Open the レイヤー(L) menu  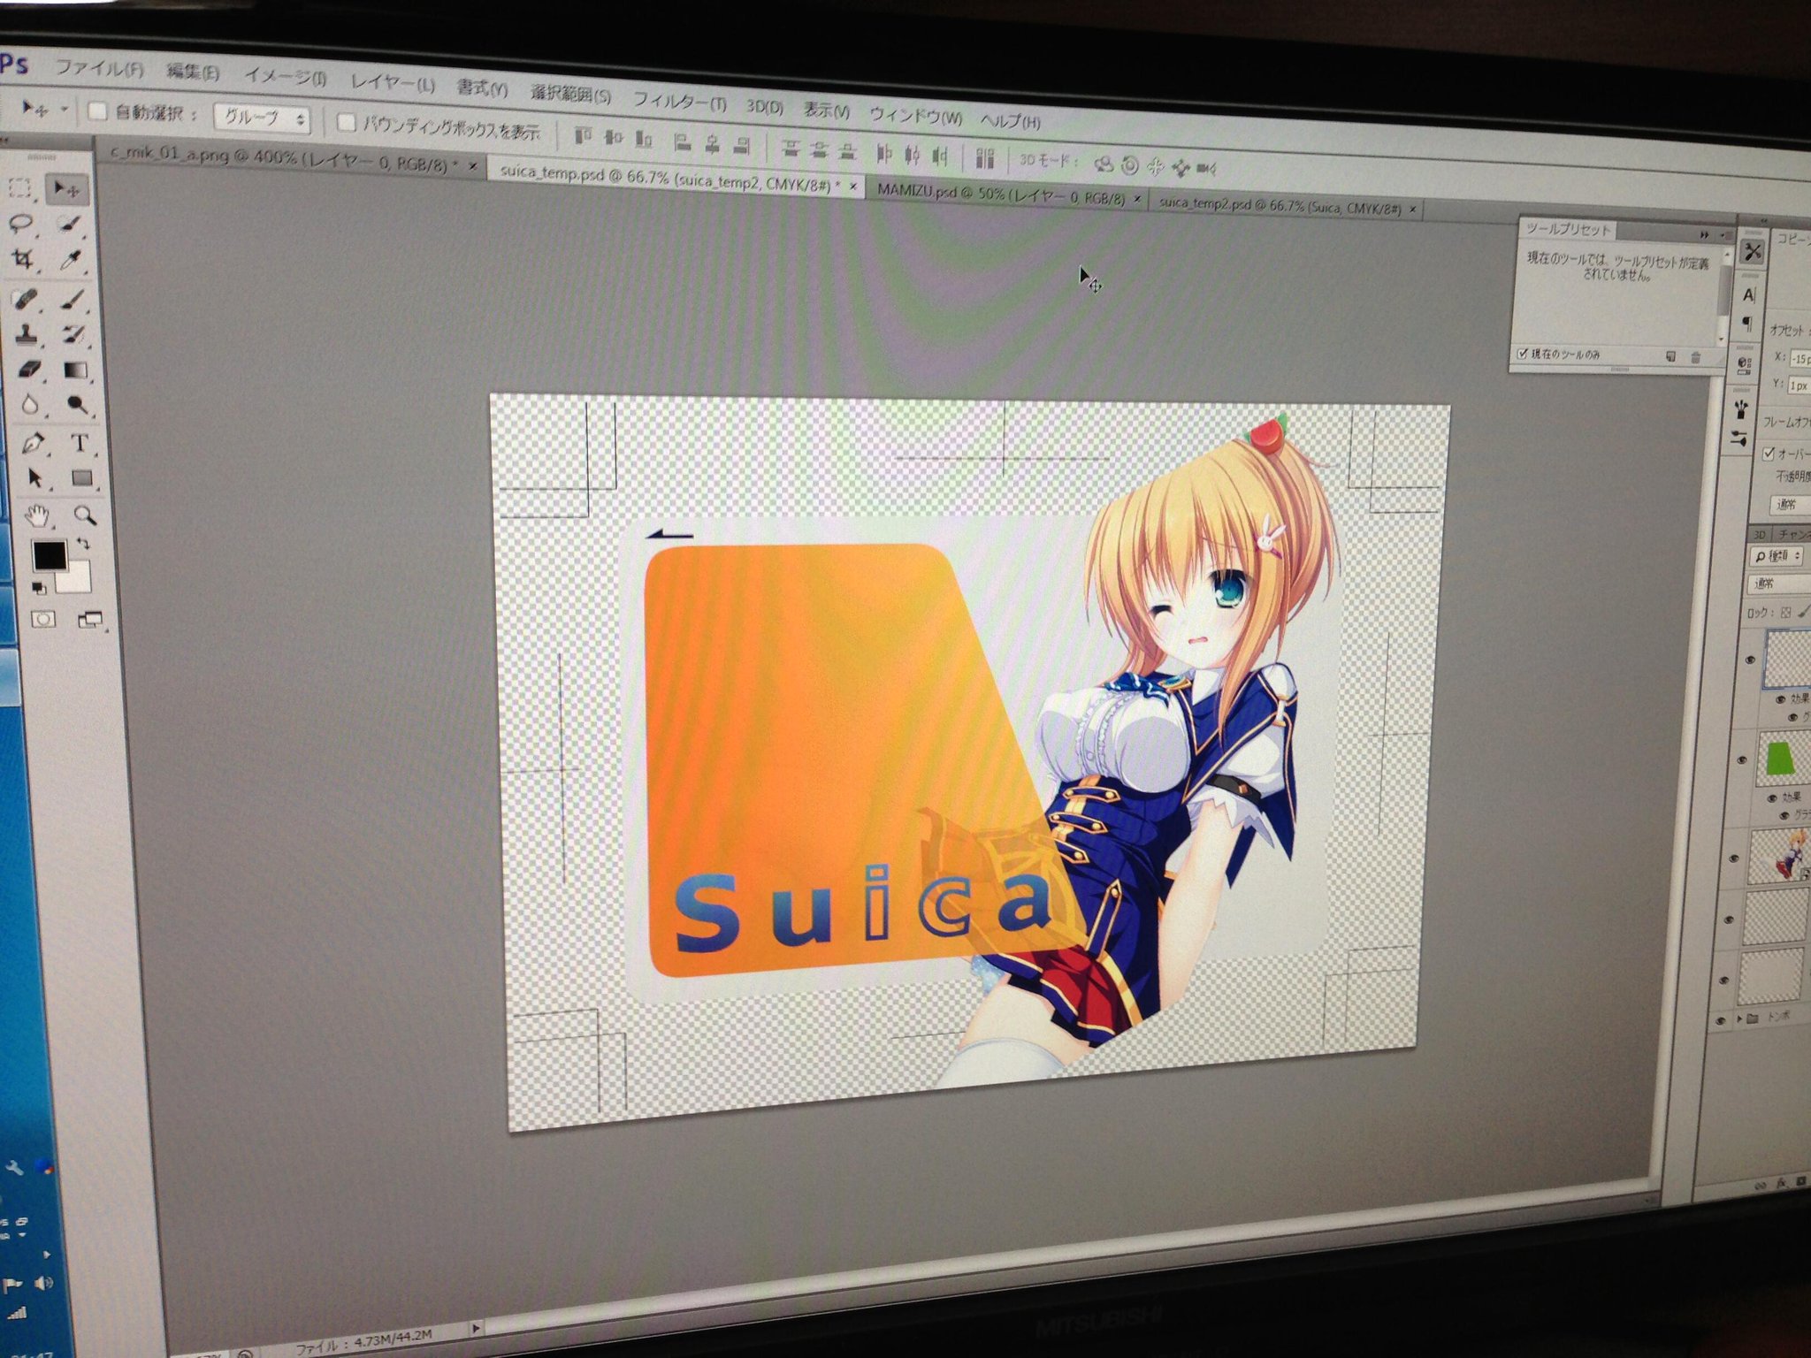point(392,85)
